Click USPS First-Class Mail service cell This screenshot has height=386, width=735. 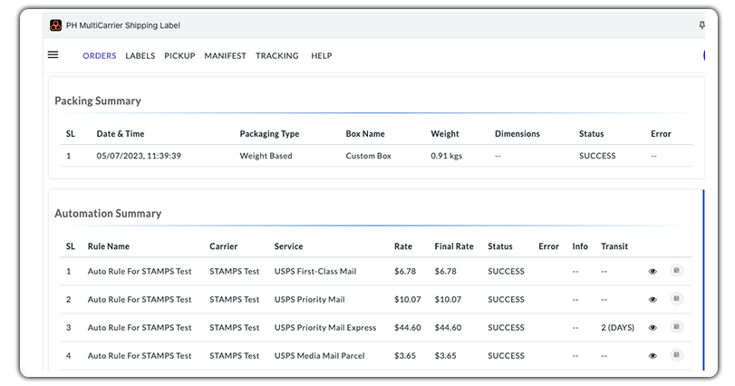click(315, 272)
